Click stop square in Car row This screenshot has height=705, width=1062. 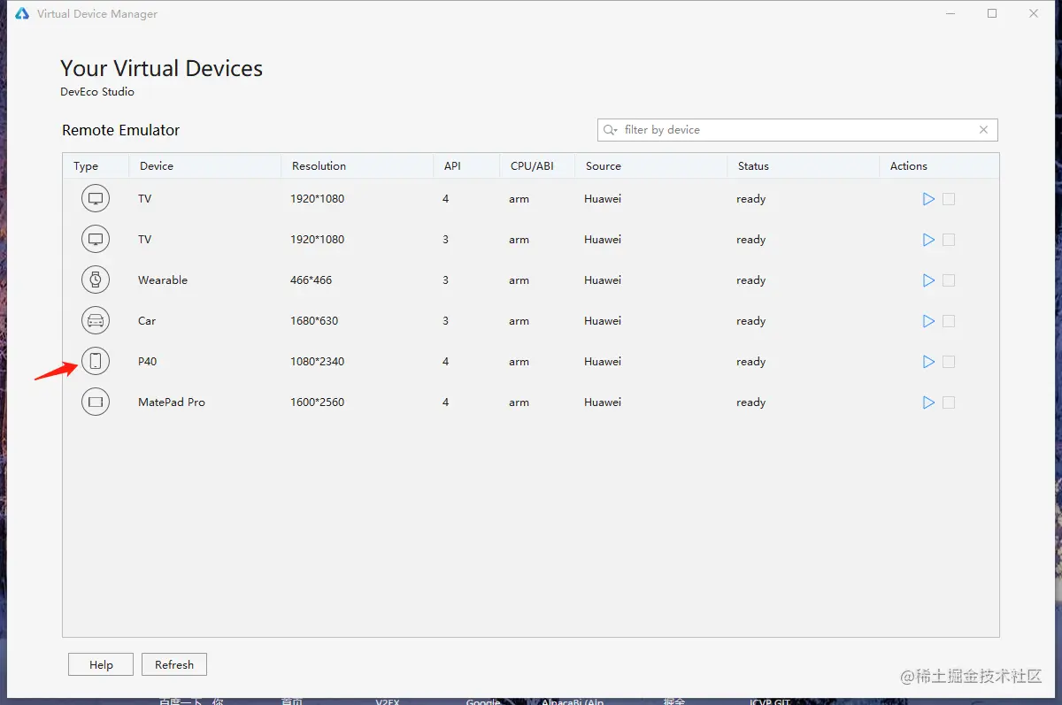point(949,321)
